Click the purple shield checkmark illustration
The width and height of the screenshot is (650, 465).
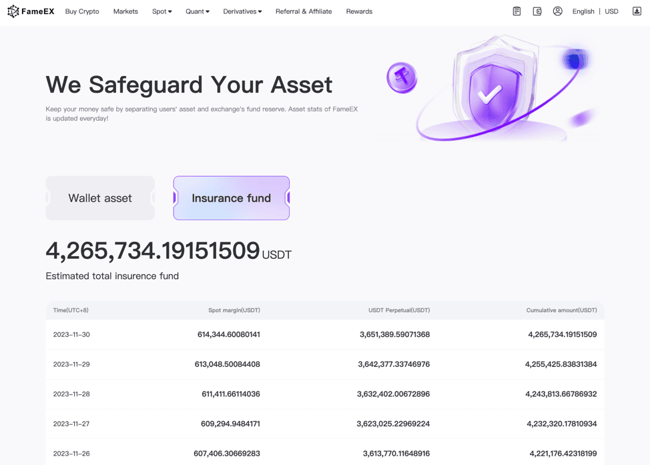(491, 92)
